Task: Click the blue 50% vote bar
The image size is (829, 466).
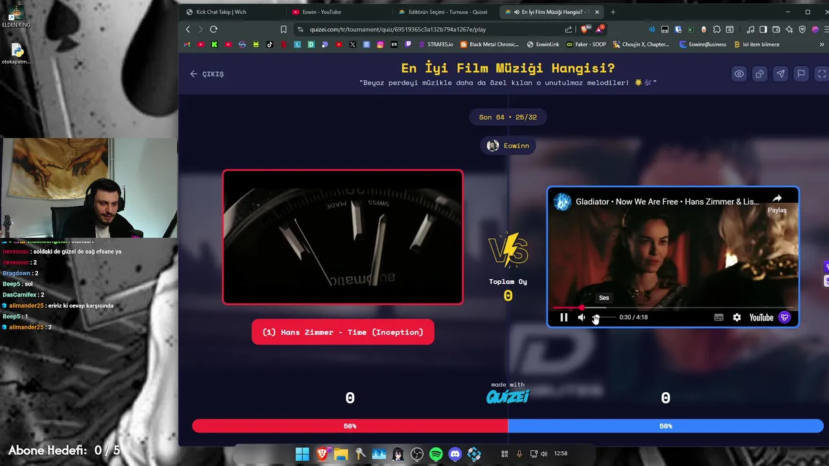Action: 666,426
